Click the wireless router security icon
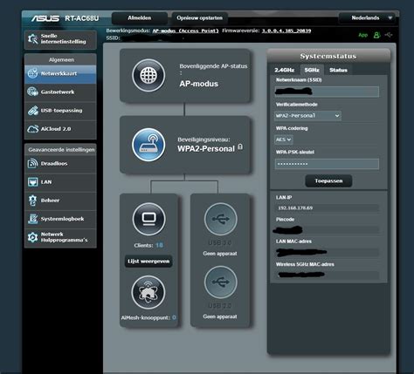414x374 pixels. [x=148, y=145]
